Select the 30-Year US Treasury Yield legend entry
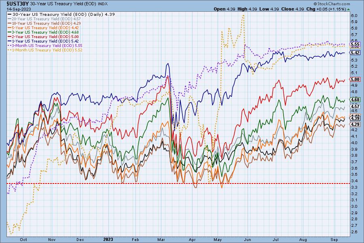This screenshot has width=364, height=243. click(x=61, y=14)
